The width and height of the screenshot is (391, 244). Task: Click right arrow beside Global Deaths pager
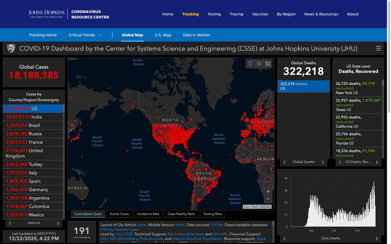tap(323, 162)
